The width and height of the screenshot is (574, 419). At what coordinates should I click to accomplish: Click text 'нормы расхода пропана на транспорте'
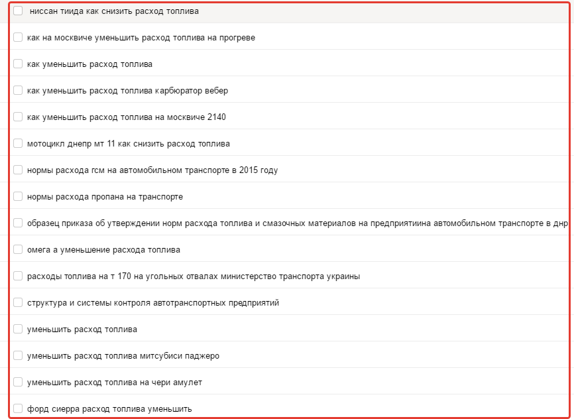pos(105,197)
